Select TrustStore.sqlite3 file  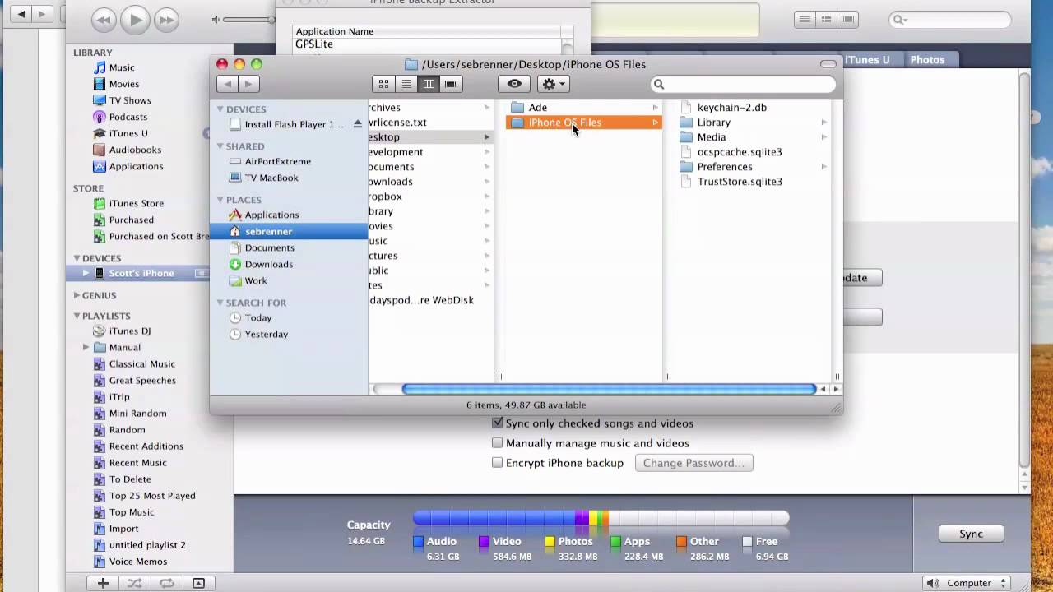(x=739, y=182)
